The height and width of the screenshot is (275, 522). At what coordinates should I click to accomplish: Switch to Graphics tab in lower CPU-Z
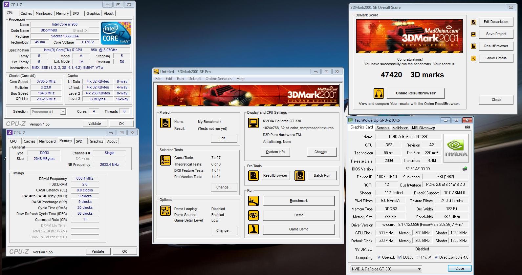[97, 141]
